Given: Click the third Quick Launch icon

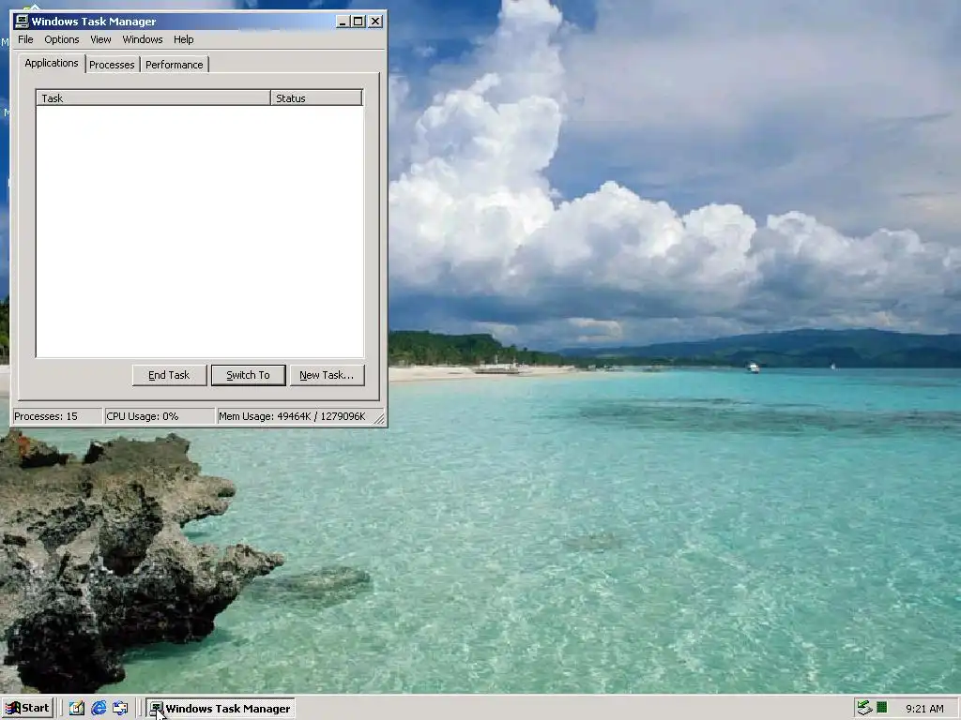Looking at the screenshot, I should point(121,709).
